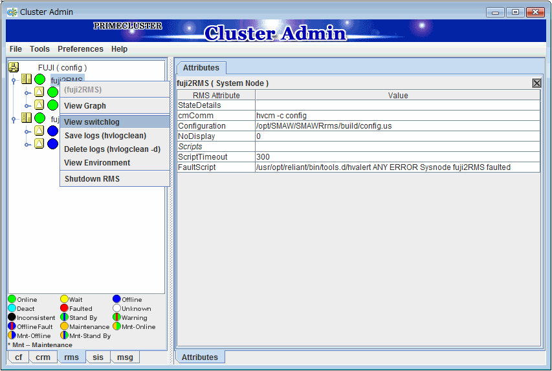The width and height of the screenshot is (552, 371).
Task: Click the book icon beside fuji2RMS
Action: (x=27, y=79)
